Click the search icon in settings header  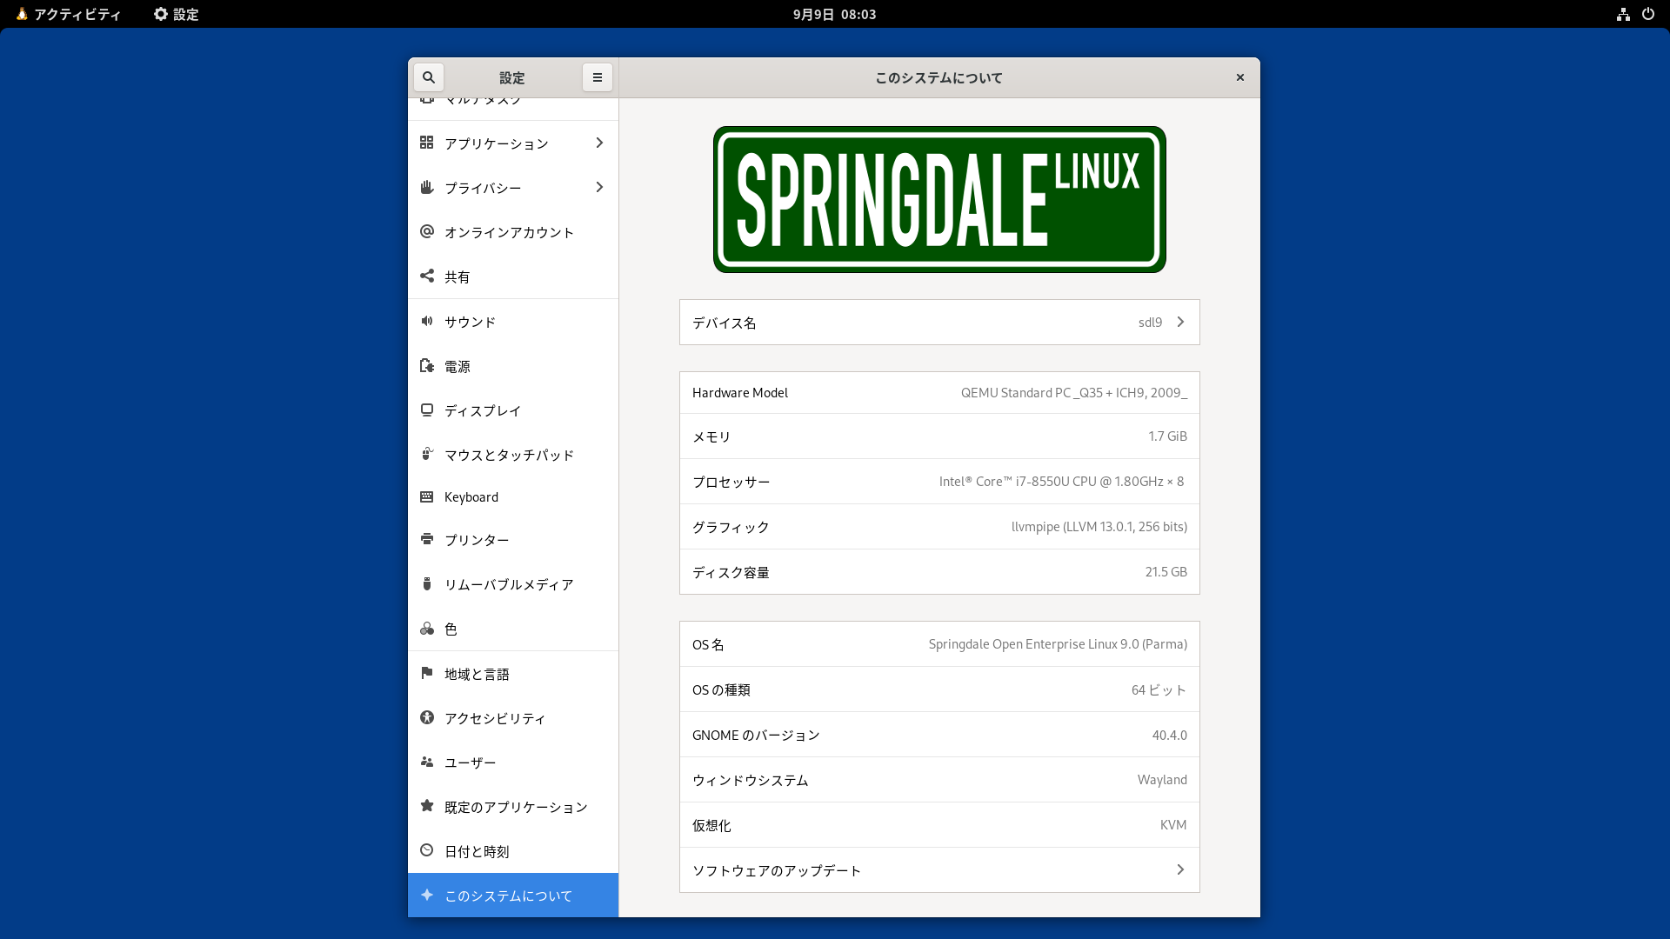point(429,77)
